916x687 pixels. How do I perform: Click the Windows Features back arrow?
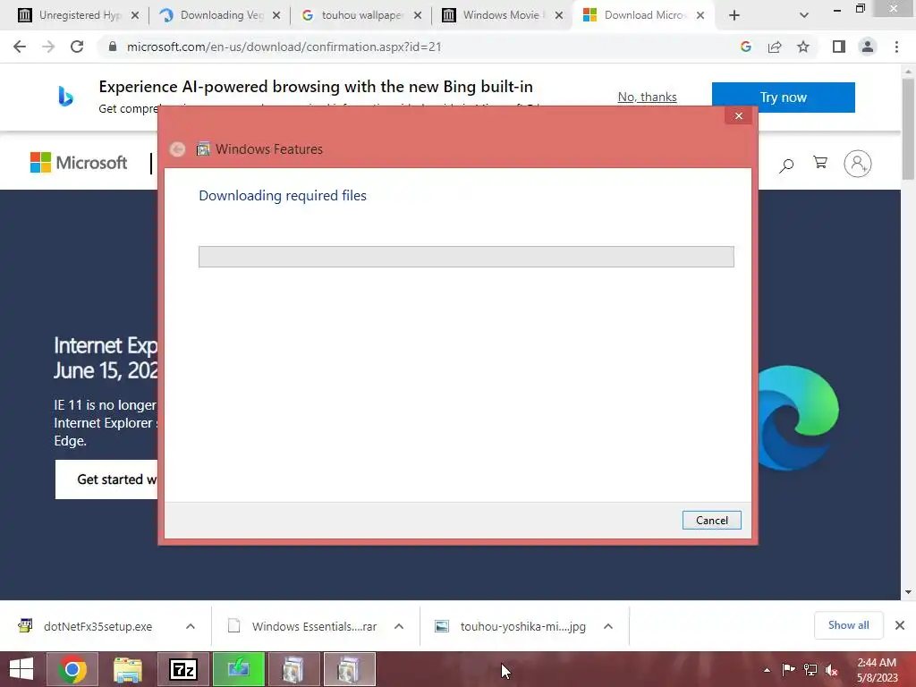pos(177,149)
